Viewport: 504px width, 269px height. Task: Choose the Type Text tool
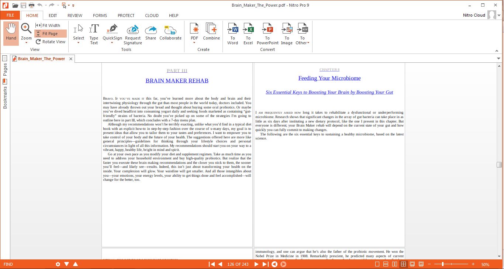[x=94, y=34]
